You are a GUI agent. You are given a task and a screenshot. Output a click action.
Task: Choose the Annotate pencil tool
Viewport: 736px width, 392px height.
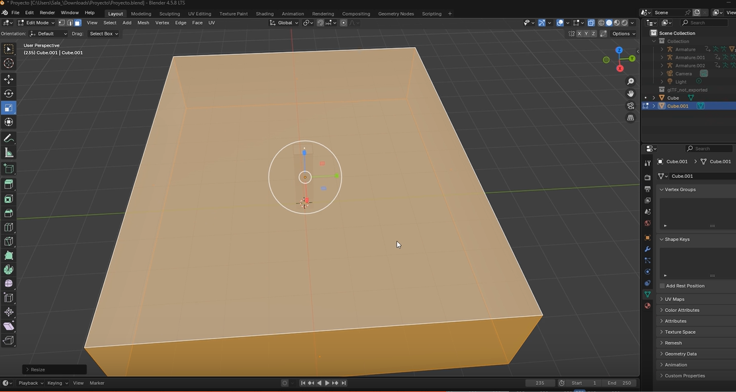click(x=9, y=139)
